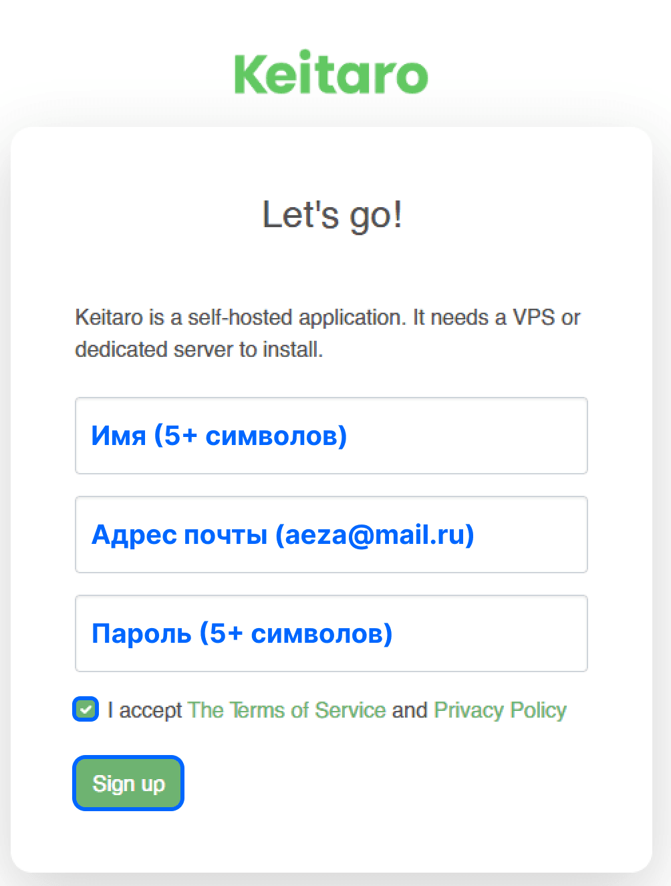Select the Пароль (5+ символов) field
The width and height of the screenshot is (671, 886).
coord(331,633)
